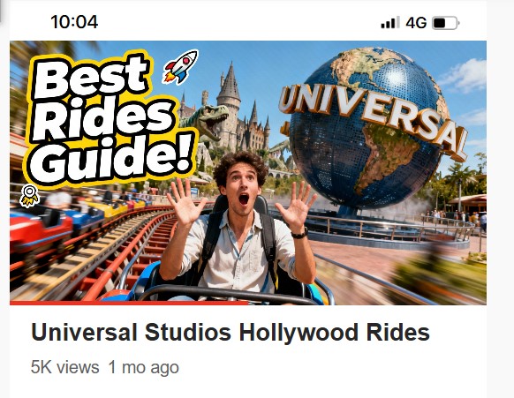514x398 pixels.
Task: Click the rocket sticker beside Best
Action: (181, 67)
